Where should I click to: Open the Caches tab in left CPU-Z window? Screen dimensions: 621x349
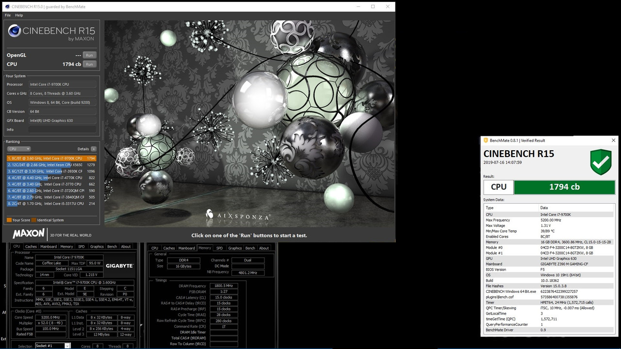pos(31,247)
